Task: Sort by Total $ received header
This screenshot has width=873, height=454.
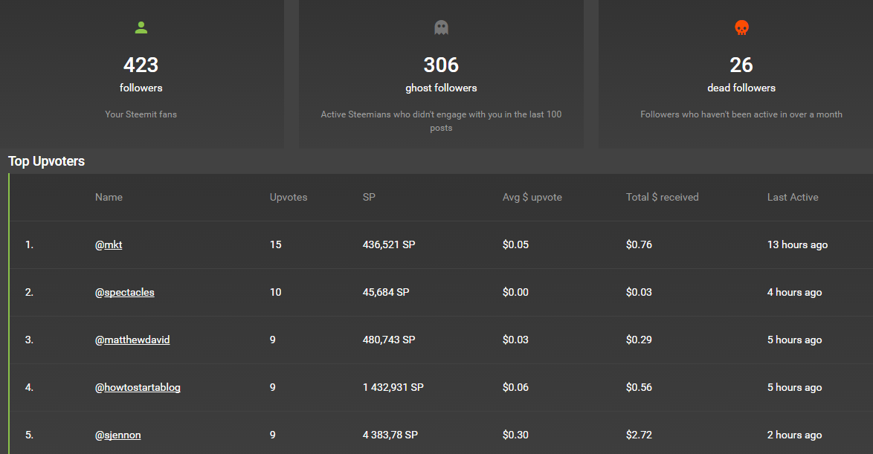Action: click(663, 197)
